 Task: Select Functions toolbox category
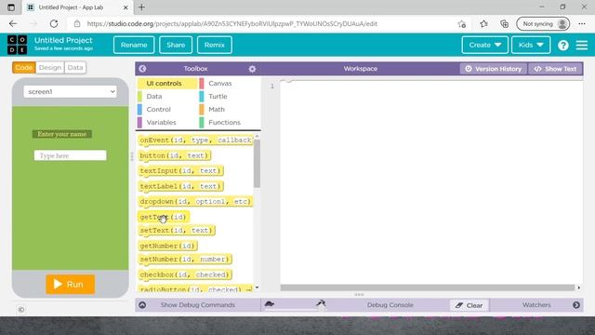[x=224, y=122]
